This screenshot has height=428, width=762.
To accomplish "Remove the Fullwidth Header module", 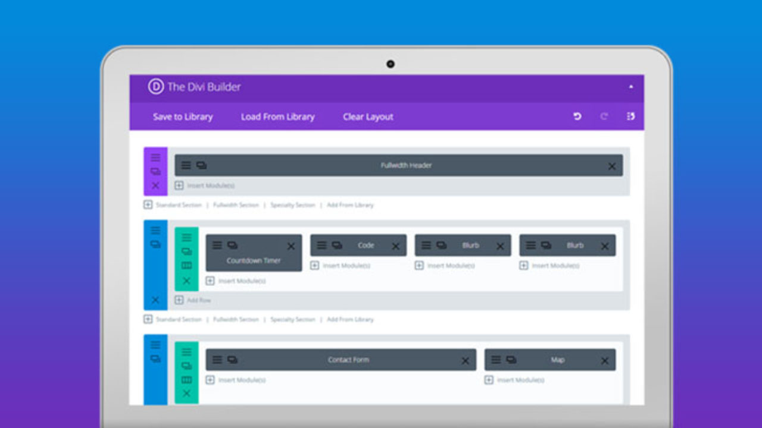I will 611,166.
